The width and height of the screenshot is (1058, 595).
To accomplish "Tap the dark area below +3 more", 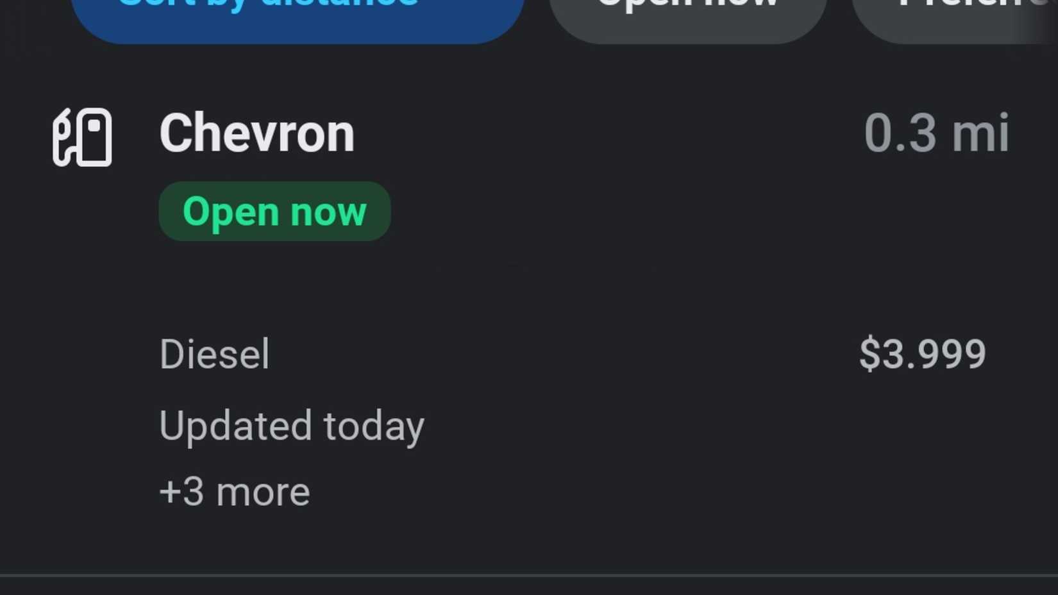I will tap(529, 542).
